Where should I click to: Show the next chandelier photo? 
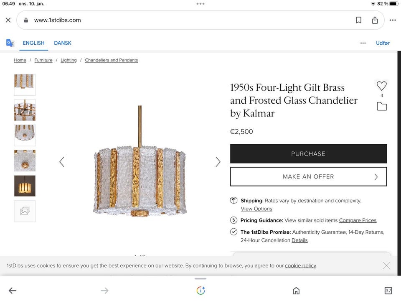tap(218, 162)
